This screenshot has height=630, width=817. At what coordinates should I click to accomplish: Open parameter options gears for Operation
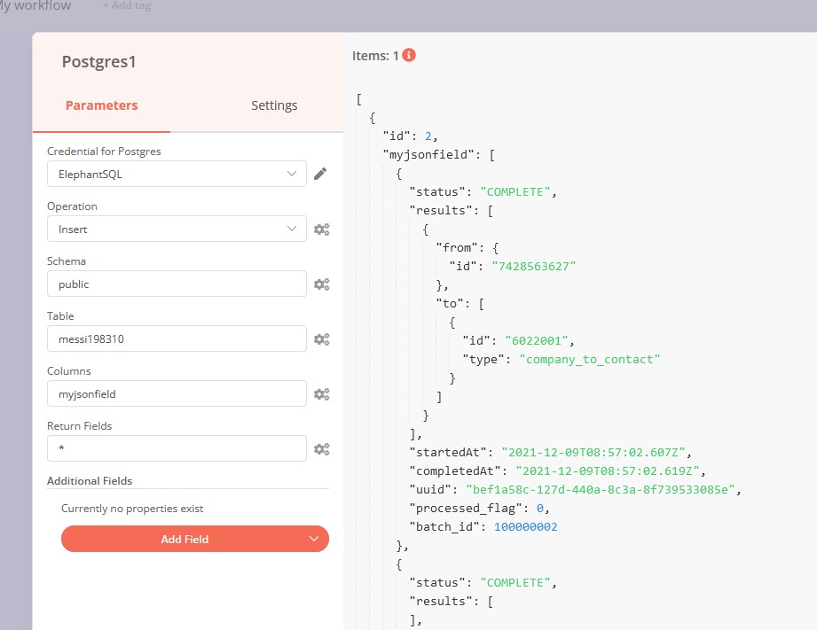(x=321, y=229)
